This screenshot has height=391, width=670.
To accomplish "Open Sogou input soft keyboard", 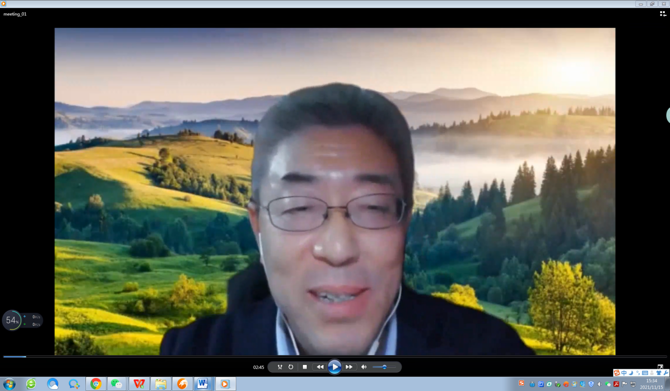I will pos(645,373).
